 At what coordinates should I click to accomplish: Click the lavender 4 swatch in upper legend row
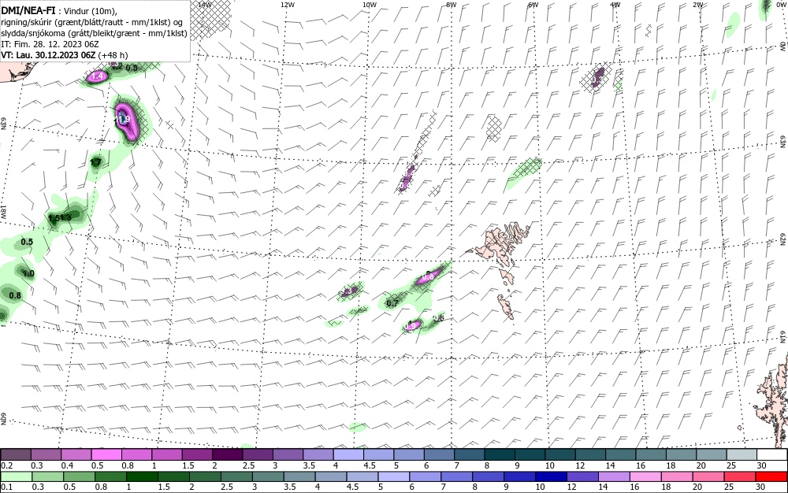348,455
